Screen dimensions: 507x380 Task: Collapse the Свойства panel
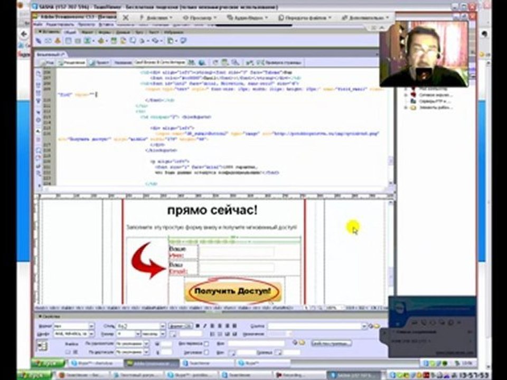(x=41, y=316)
